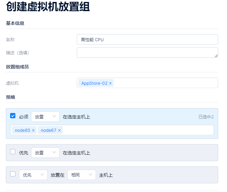The image size is (227, 192).
Task: Click the AppStore-02 tag text
Action: click(94, 83)
